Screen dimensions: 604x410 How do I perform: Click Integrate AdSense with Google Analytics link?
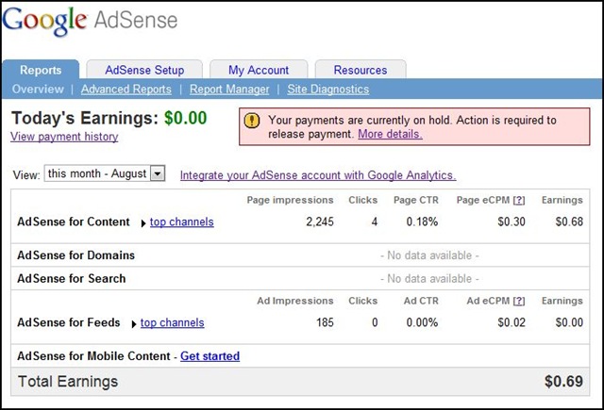[318, 175]
